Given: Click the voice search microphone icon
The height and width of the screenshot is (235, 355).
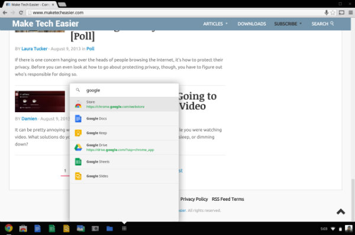Looking at the screenshot, I should tap(326, 12).
